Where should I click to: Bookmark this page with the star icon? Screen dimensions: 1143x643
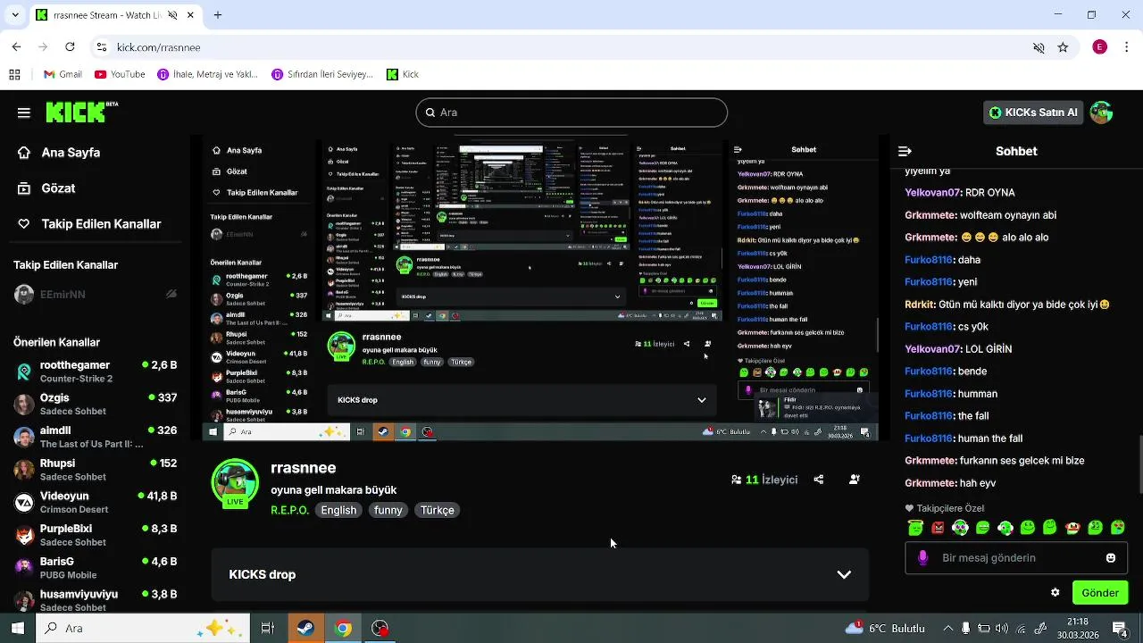point(1063,47)
